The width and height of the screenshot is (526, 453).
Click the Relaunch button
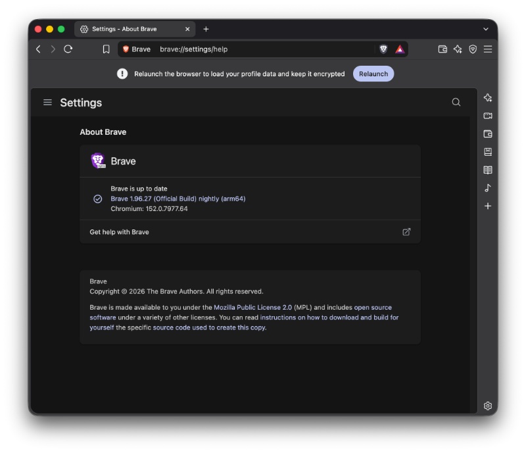[x=373, y=74]
